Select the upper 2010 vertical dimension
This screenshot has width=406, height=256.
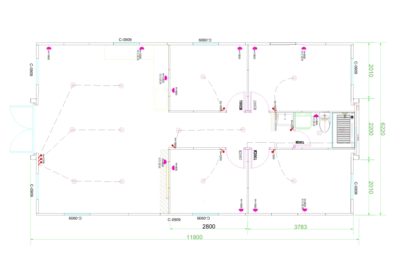tap(371, 71)
